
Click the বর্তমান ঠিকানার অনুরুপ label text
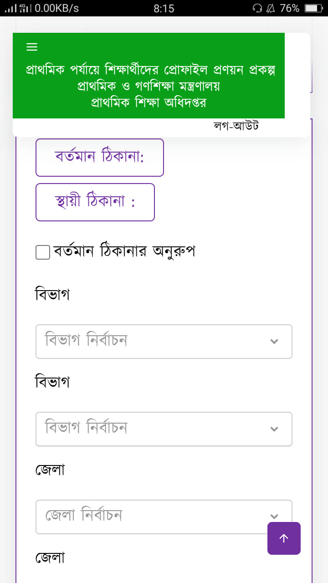(124, 251)
